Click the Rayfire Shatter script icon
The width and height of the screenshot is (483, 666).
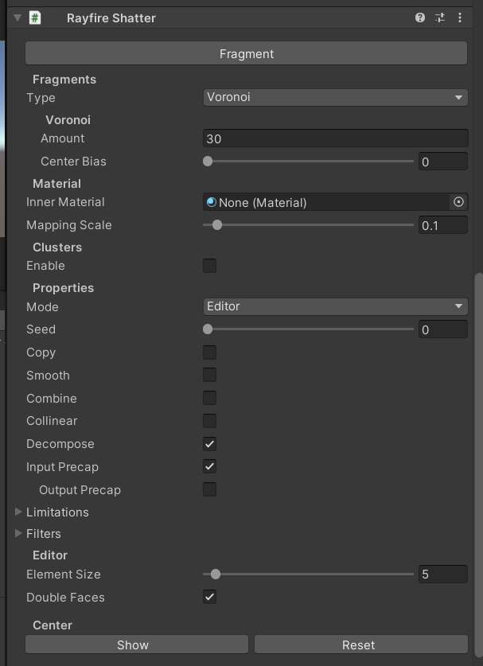click(35, 18)
